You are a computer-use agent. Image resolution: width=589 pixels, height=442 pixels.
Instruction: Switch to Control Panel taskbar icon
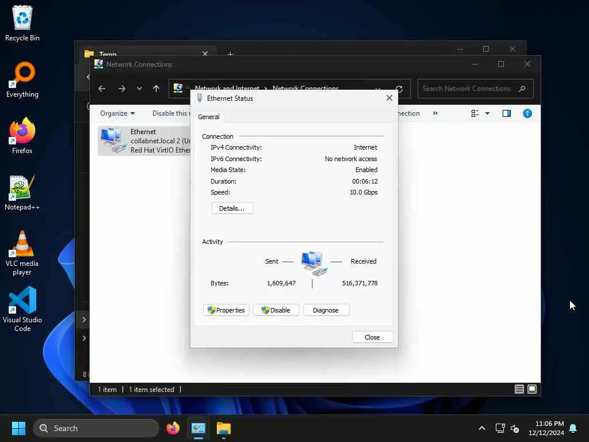point(198,428)
